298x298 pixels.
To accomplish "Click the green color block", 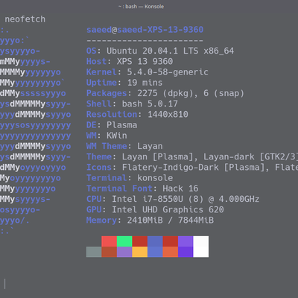I will (x=124, y=241).
